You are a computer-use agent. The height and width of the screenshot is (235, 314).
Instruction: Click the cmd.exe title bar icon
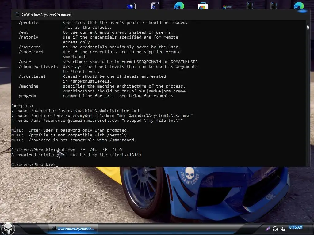click(17, 14)
